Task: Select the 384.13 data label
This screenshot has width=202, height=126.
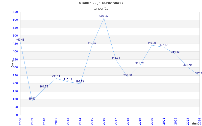Action: [x=175, y=52]
